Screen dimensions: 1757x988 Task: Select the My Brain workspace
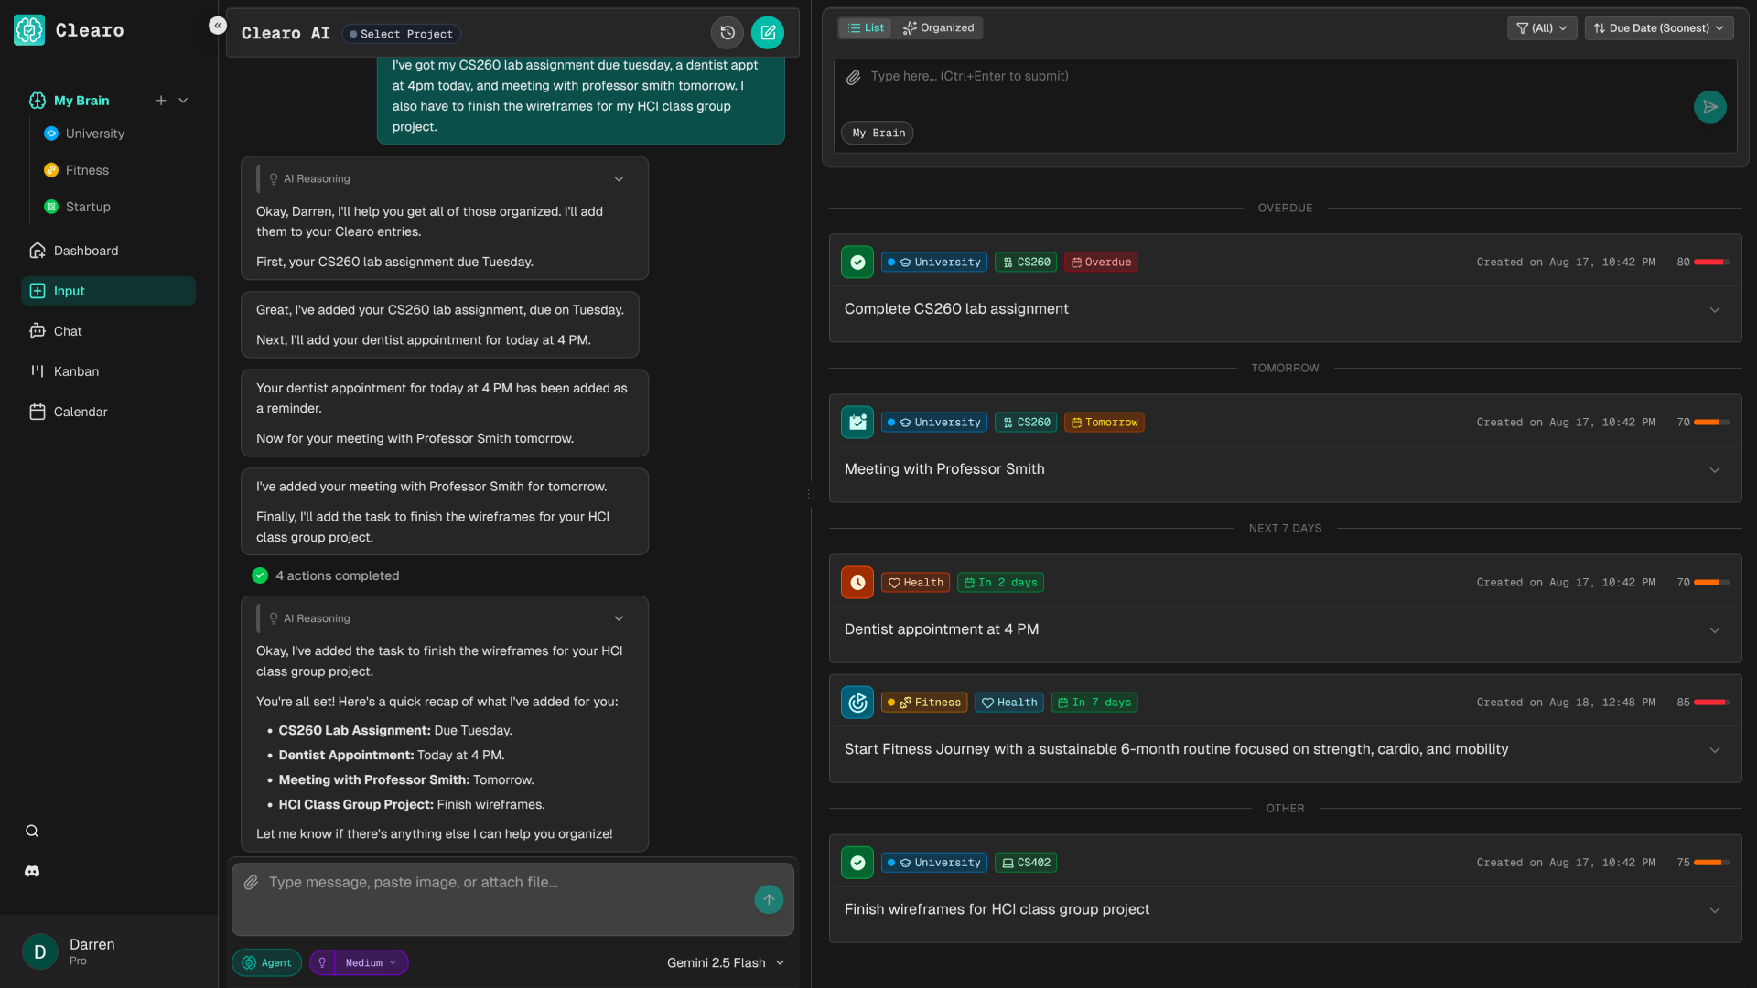click(81, 101)
